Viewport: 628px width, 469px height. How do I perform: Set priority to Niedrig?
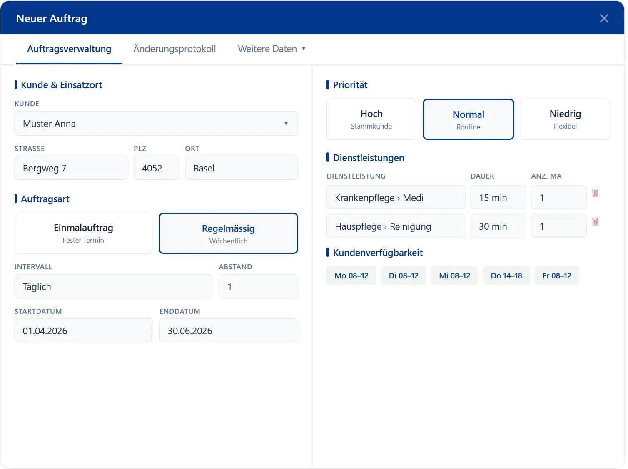[565, 119]
